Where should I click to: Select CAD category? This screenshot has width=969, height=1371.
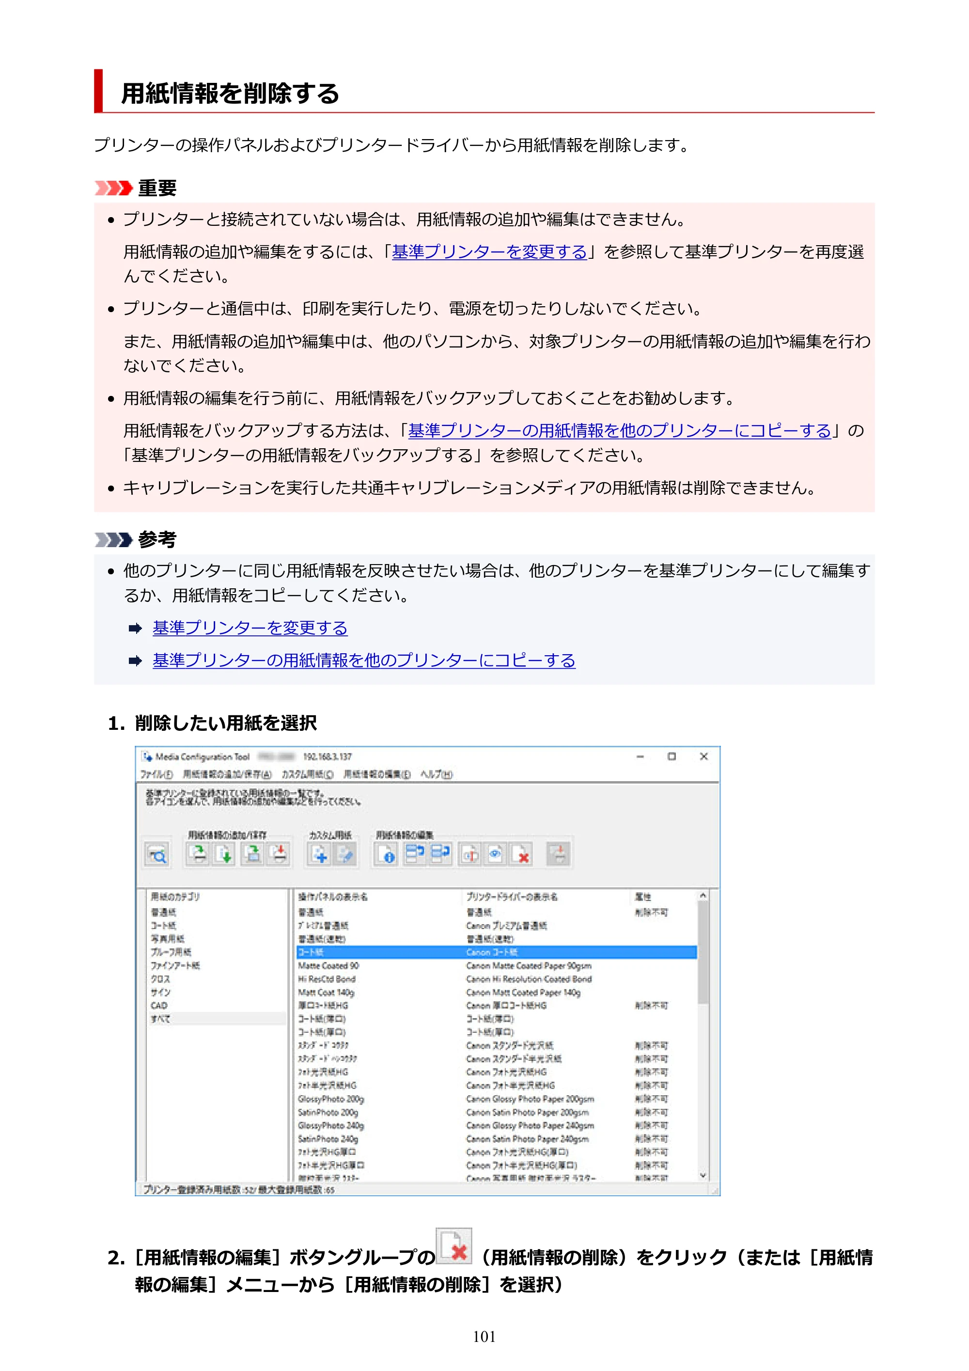pos(159,1006)
